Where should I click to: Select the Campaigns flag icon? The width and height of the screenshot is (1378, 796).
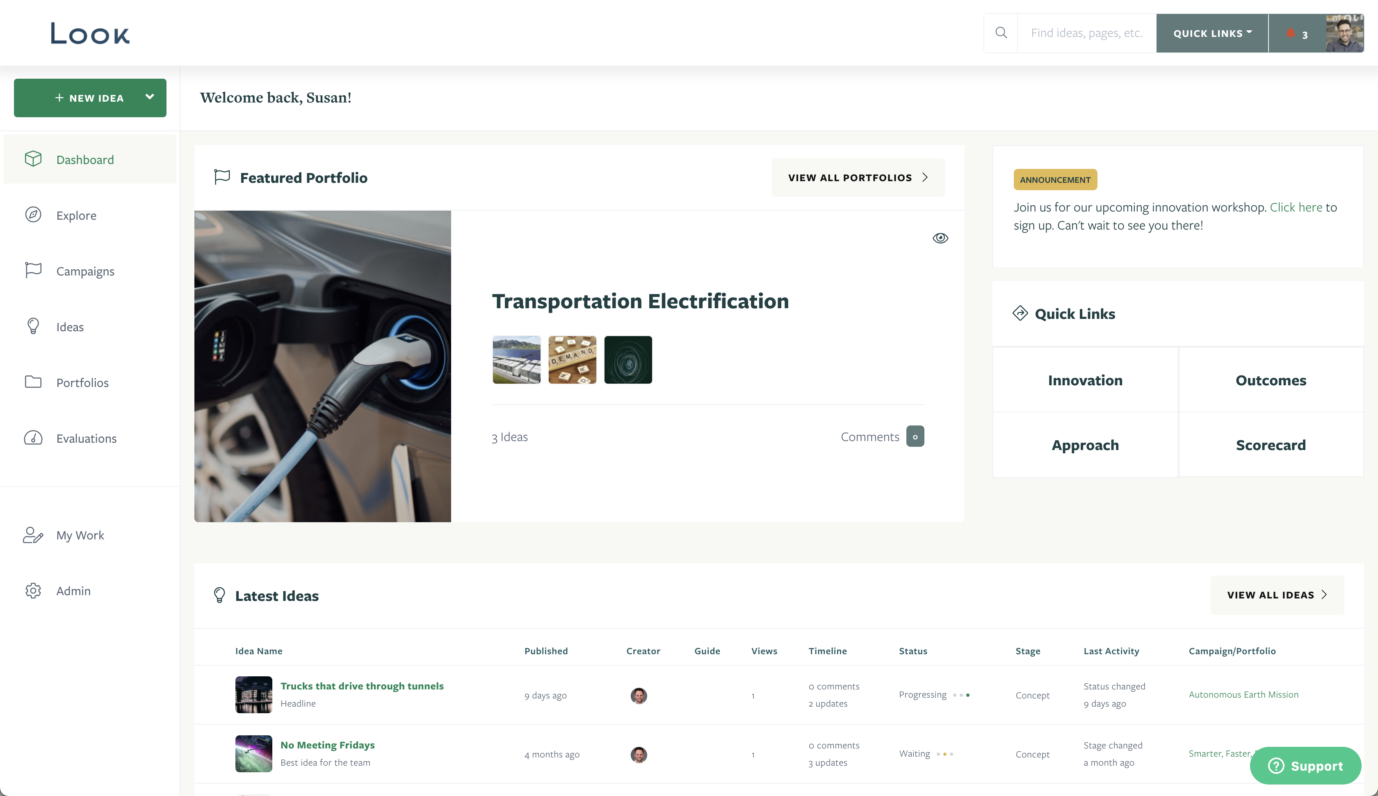(33, 271)
